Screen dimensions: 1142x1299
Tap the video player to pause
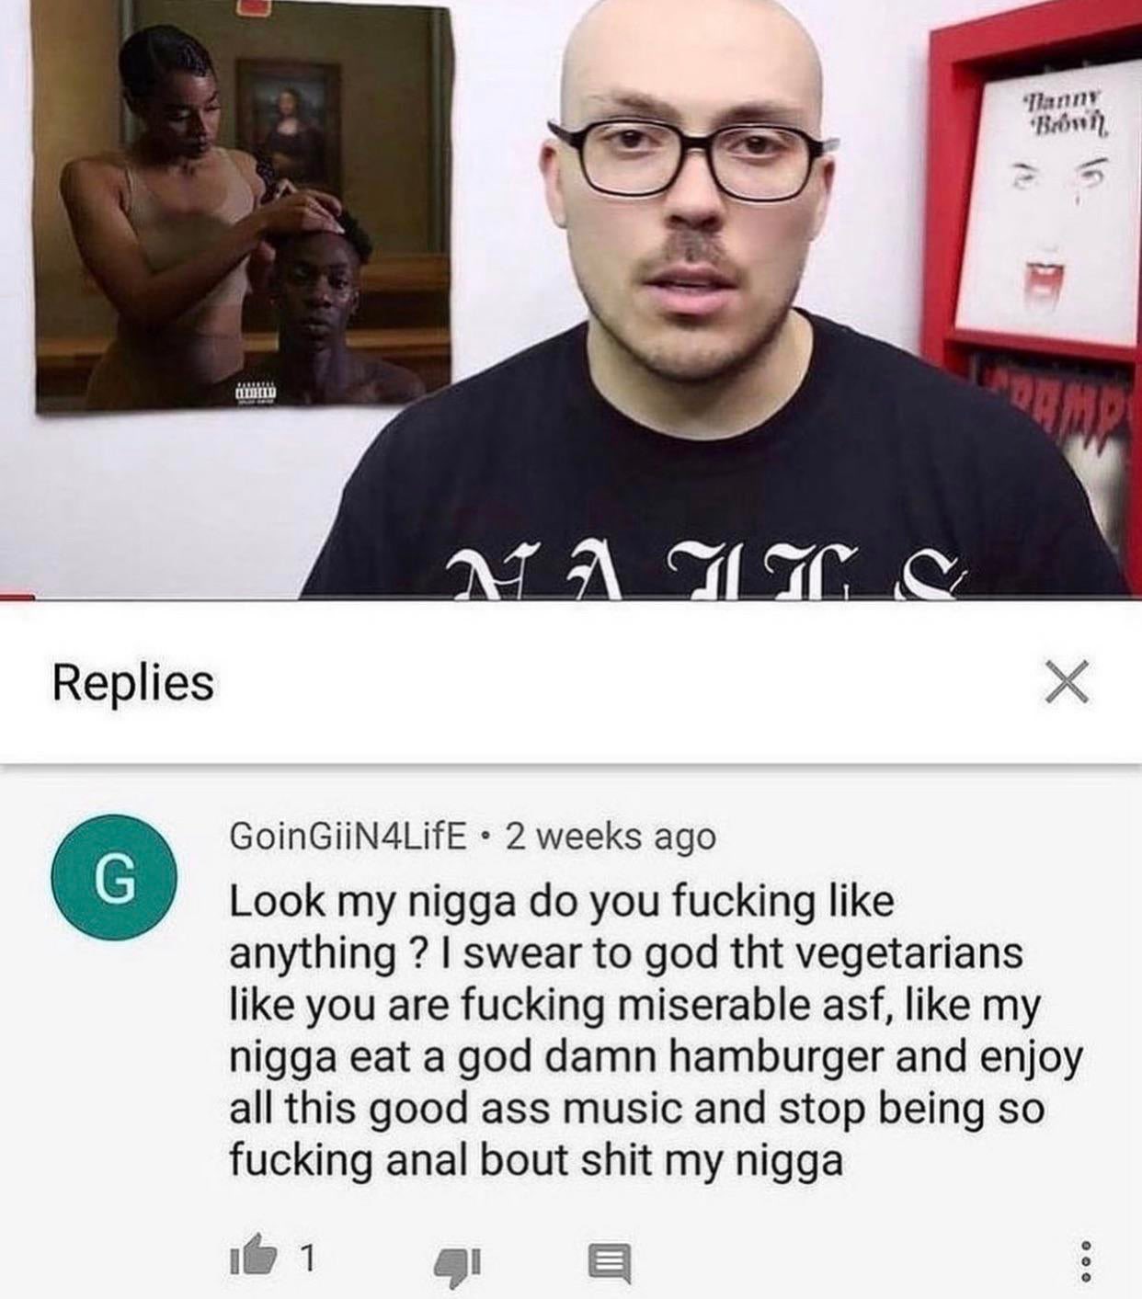pos(571,299)
